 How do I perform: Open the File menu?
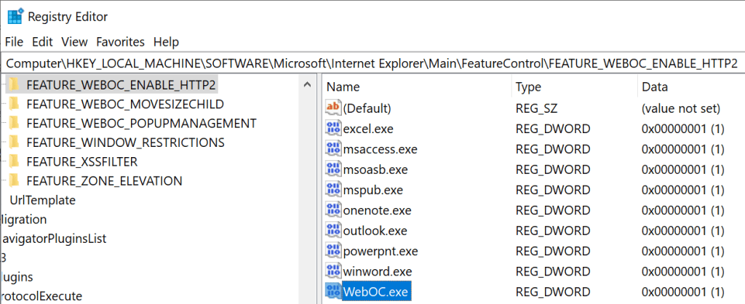pyautogui.click(x=15, y=41)
